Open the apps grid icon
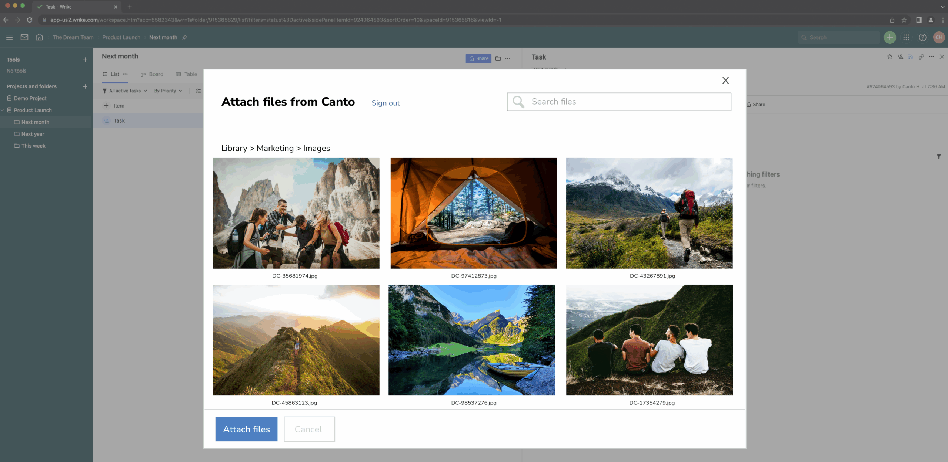The height and width of the screenshot is (462, 948). pyautogui.click(x=906, y=37)
